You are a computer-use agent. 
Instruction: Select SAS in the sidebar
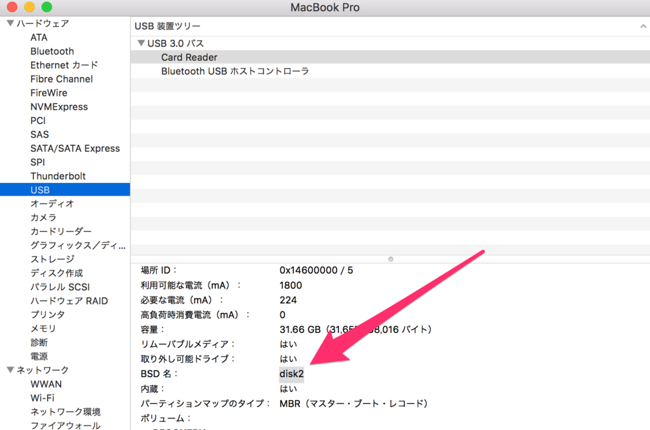pyautogui.click(x=39, y=135)
